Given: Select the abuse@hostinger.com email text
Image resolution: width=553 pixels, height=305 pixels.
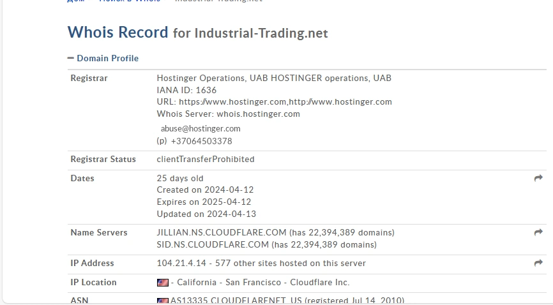Looking at the screenshot, I should point(201,129).
